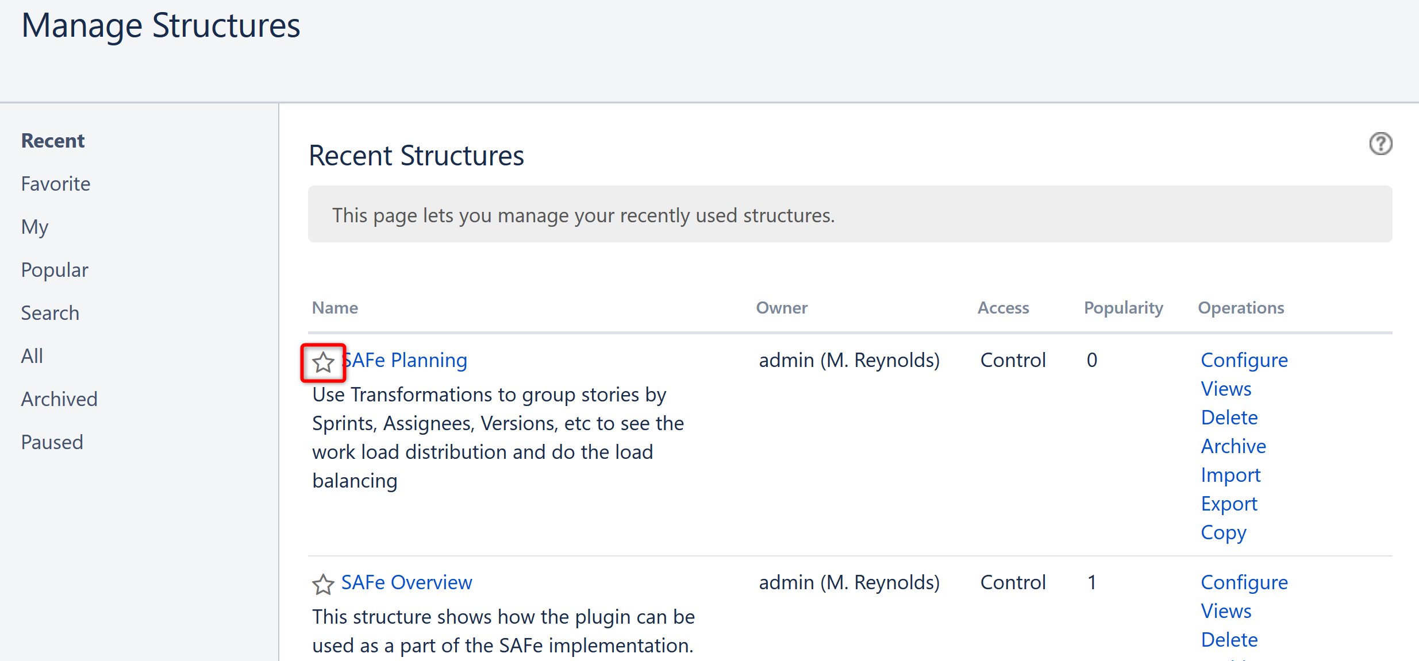
Task: Select the Recent sidebar tab
Action: click(53, 141)
